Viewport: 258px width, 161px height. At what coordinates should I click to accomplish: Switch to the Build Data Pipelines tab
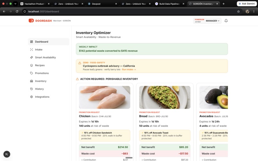[x=169, y=4]
